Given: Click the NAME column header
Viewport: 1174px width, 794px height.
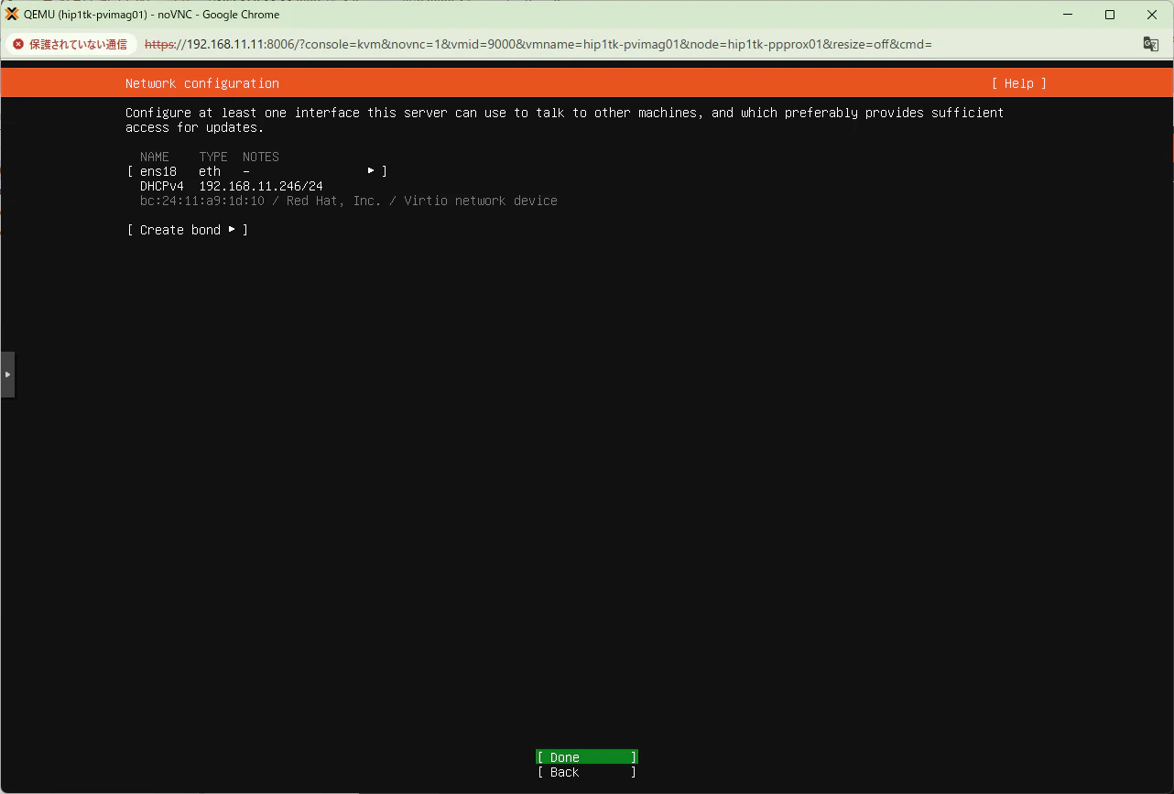Looking at the screenshot, I should pyautogui.click(x=155, y=157).
